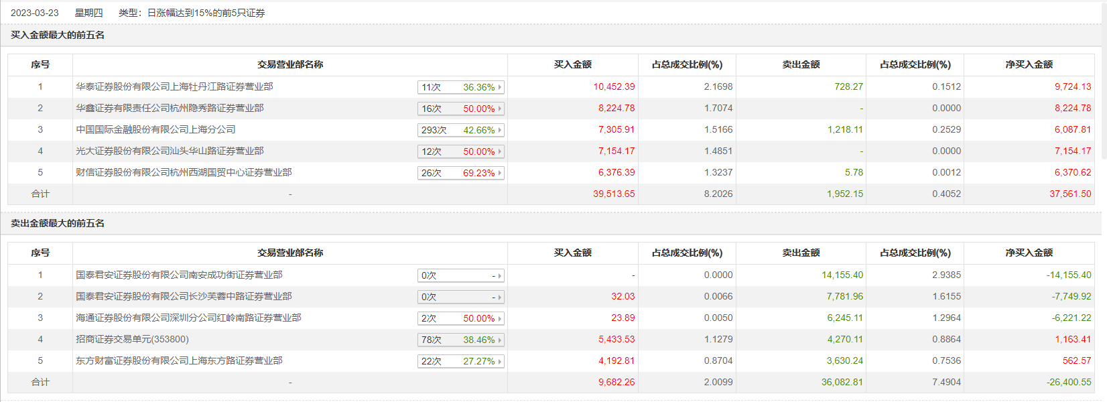
Task: Open 光大证券汕头华山路证券营业部 link
Action: point(170,151)
